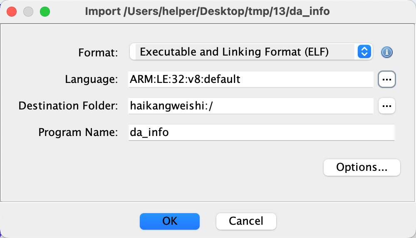Click inside the da_info program name field
Screen dimensions: 416x238
click(262, 132)
